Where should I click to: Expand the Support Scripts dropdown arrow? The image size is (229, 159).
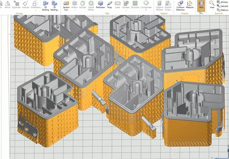pos(171,10)
